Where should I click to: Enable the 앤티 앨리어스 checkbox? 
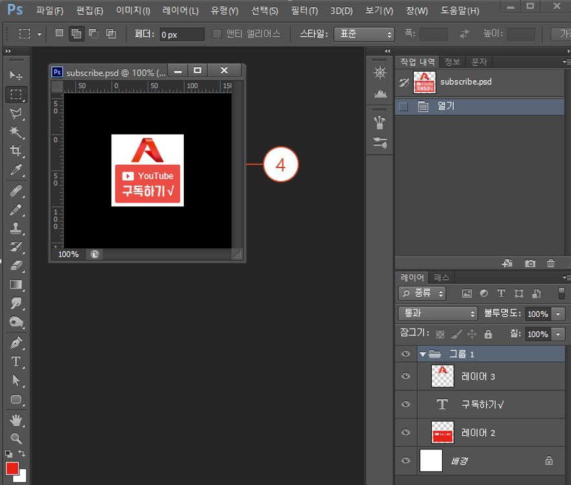(x=217, y=34)
